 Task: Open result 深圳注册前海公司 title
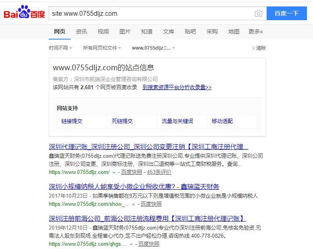click(x=147, y=219)
